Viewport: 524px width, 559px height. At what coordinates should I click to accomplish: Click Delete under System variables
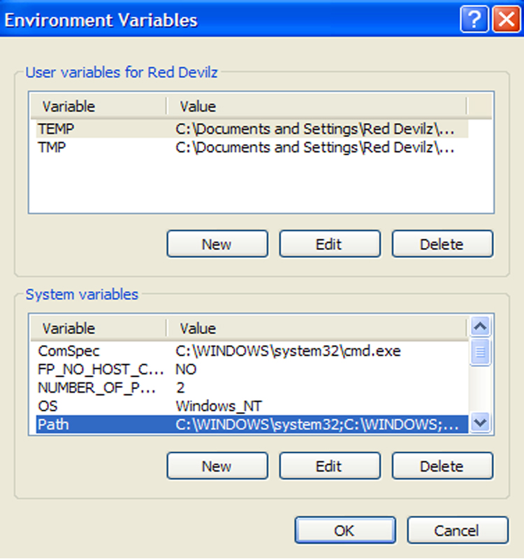[442, 466]
